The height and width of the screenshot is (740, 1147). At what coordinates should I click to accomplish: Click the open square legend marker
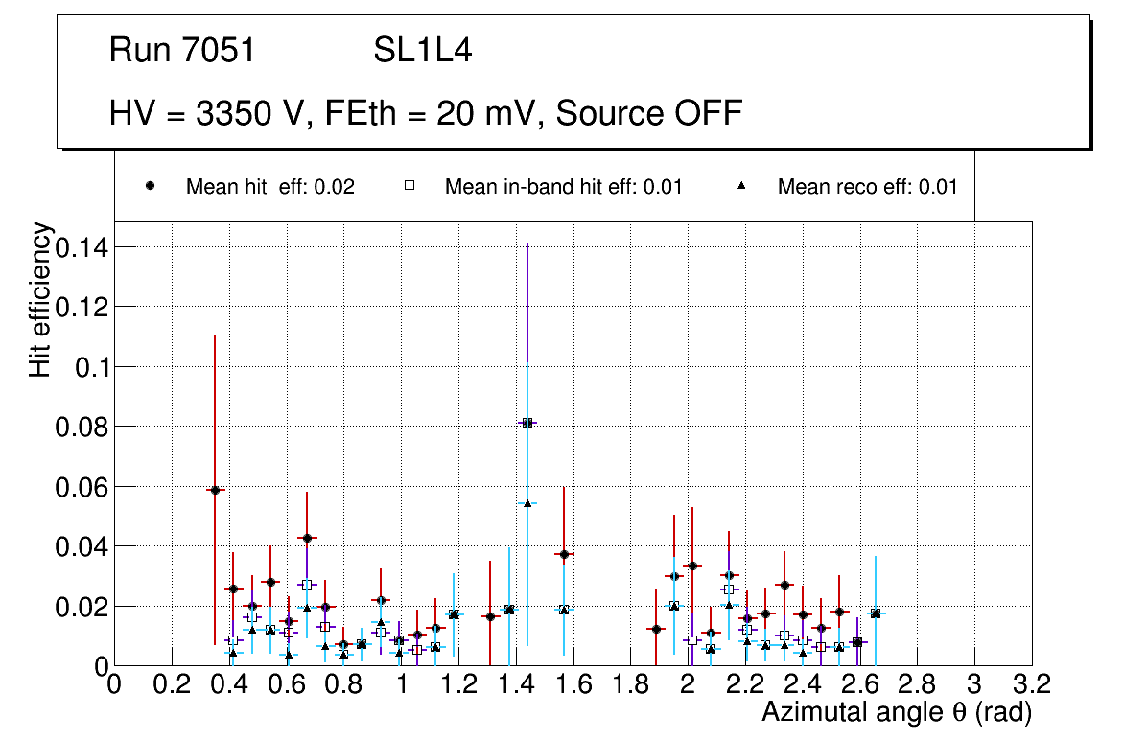point(410,186)
